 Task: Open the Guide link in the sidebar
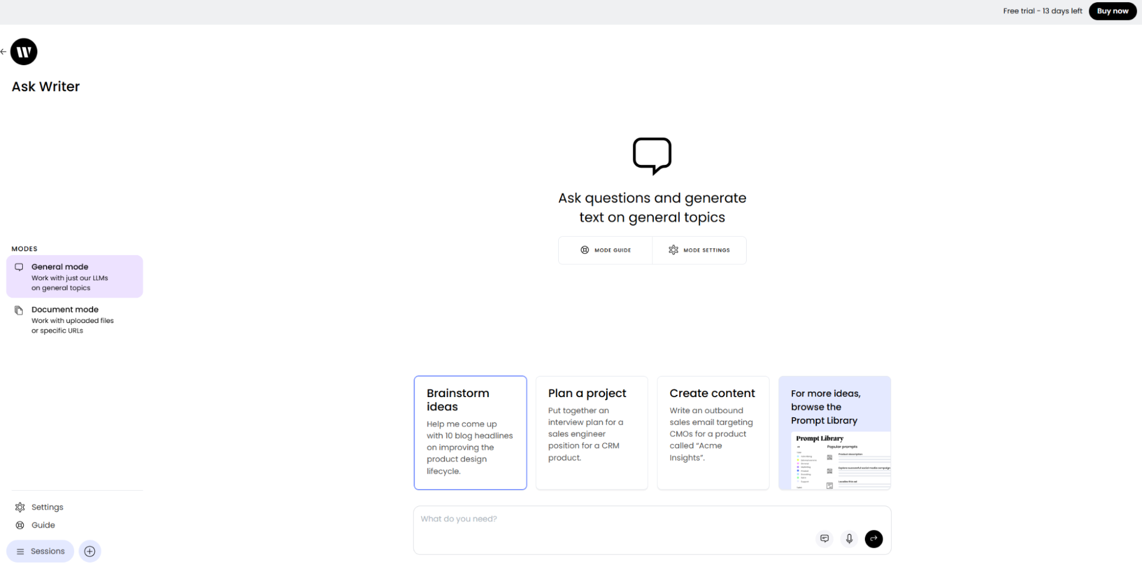[35, 525]
